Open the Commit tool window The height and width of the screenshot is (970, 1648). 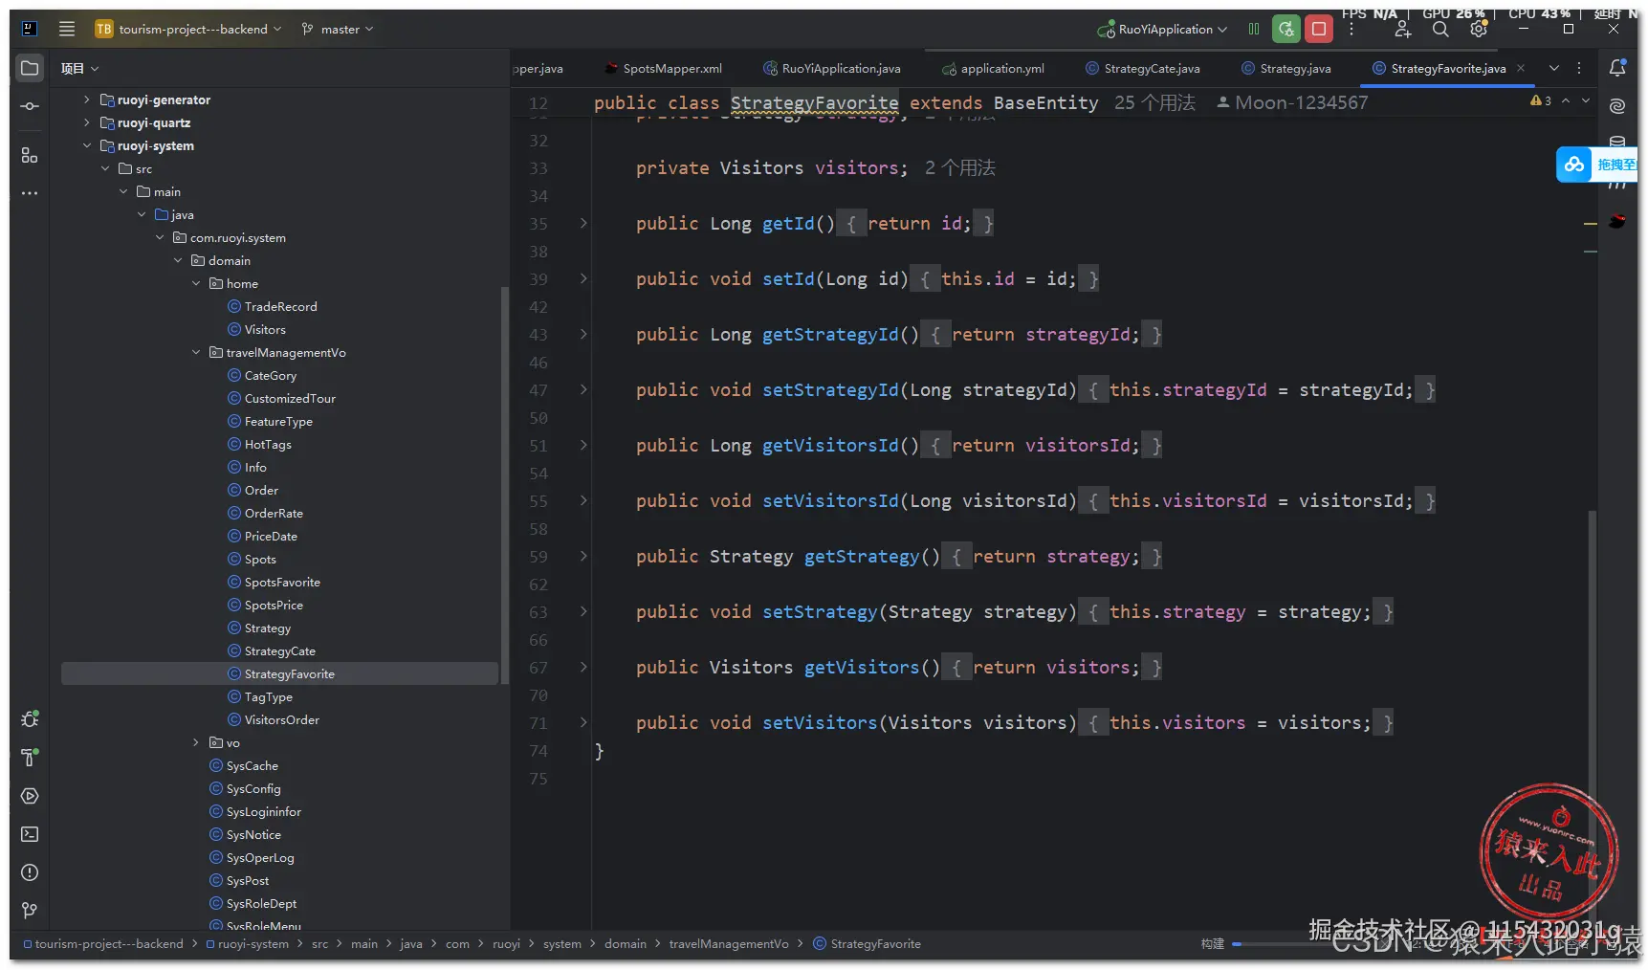click(30, 106)
